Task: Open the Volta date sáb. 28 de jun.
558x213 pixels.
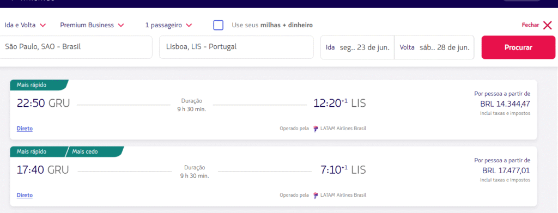Action: [434, 47]
